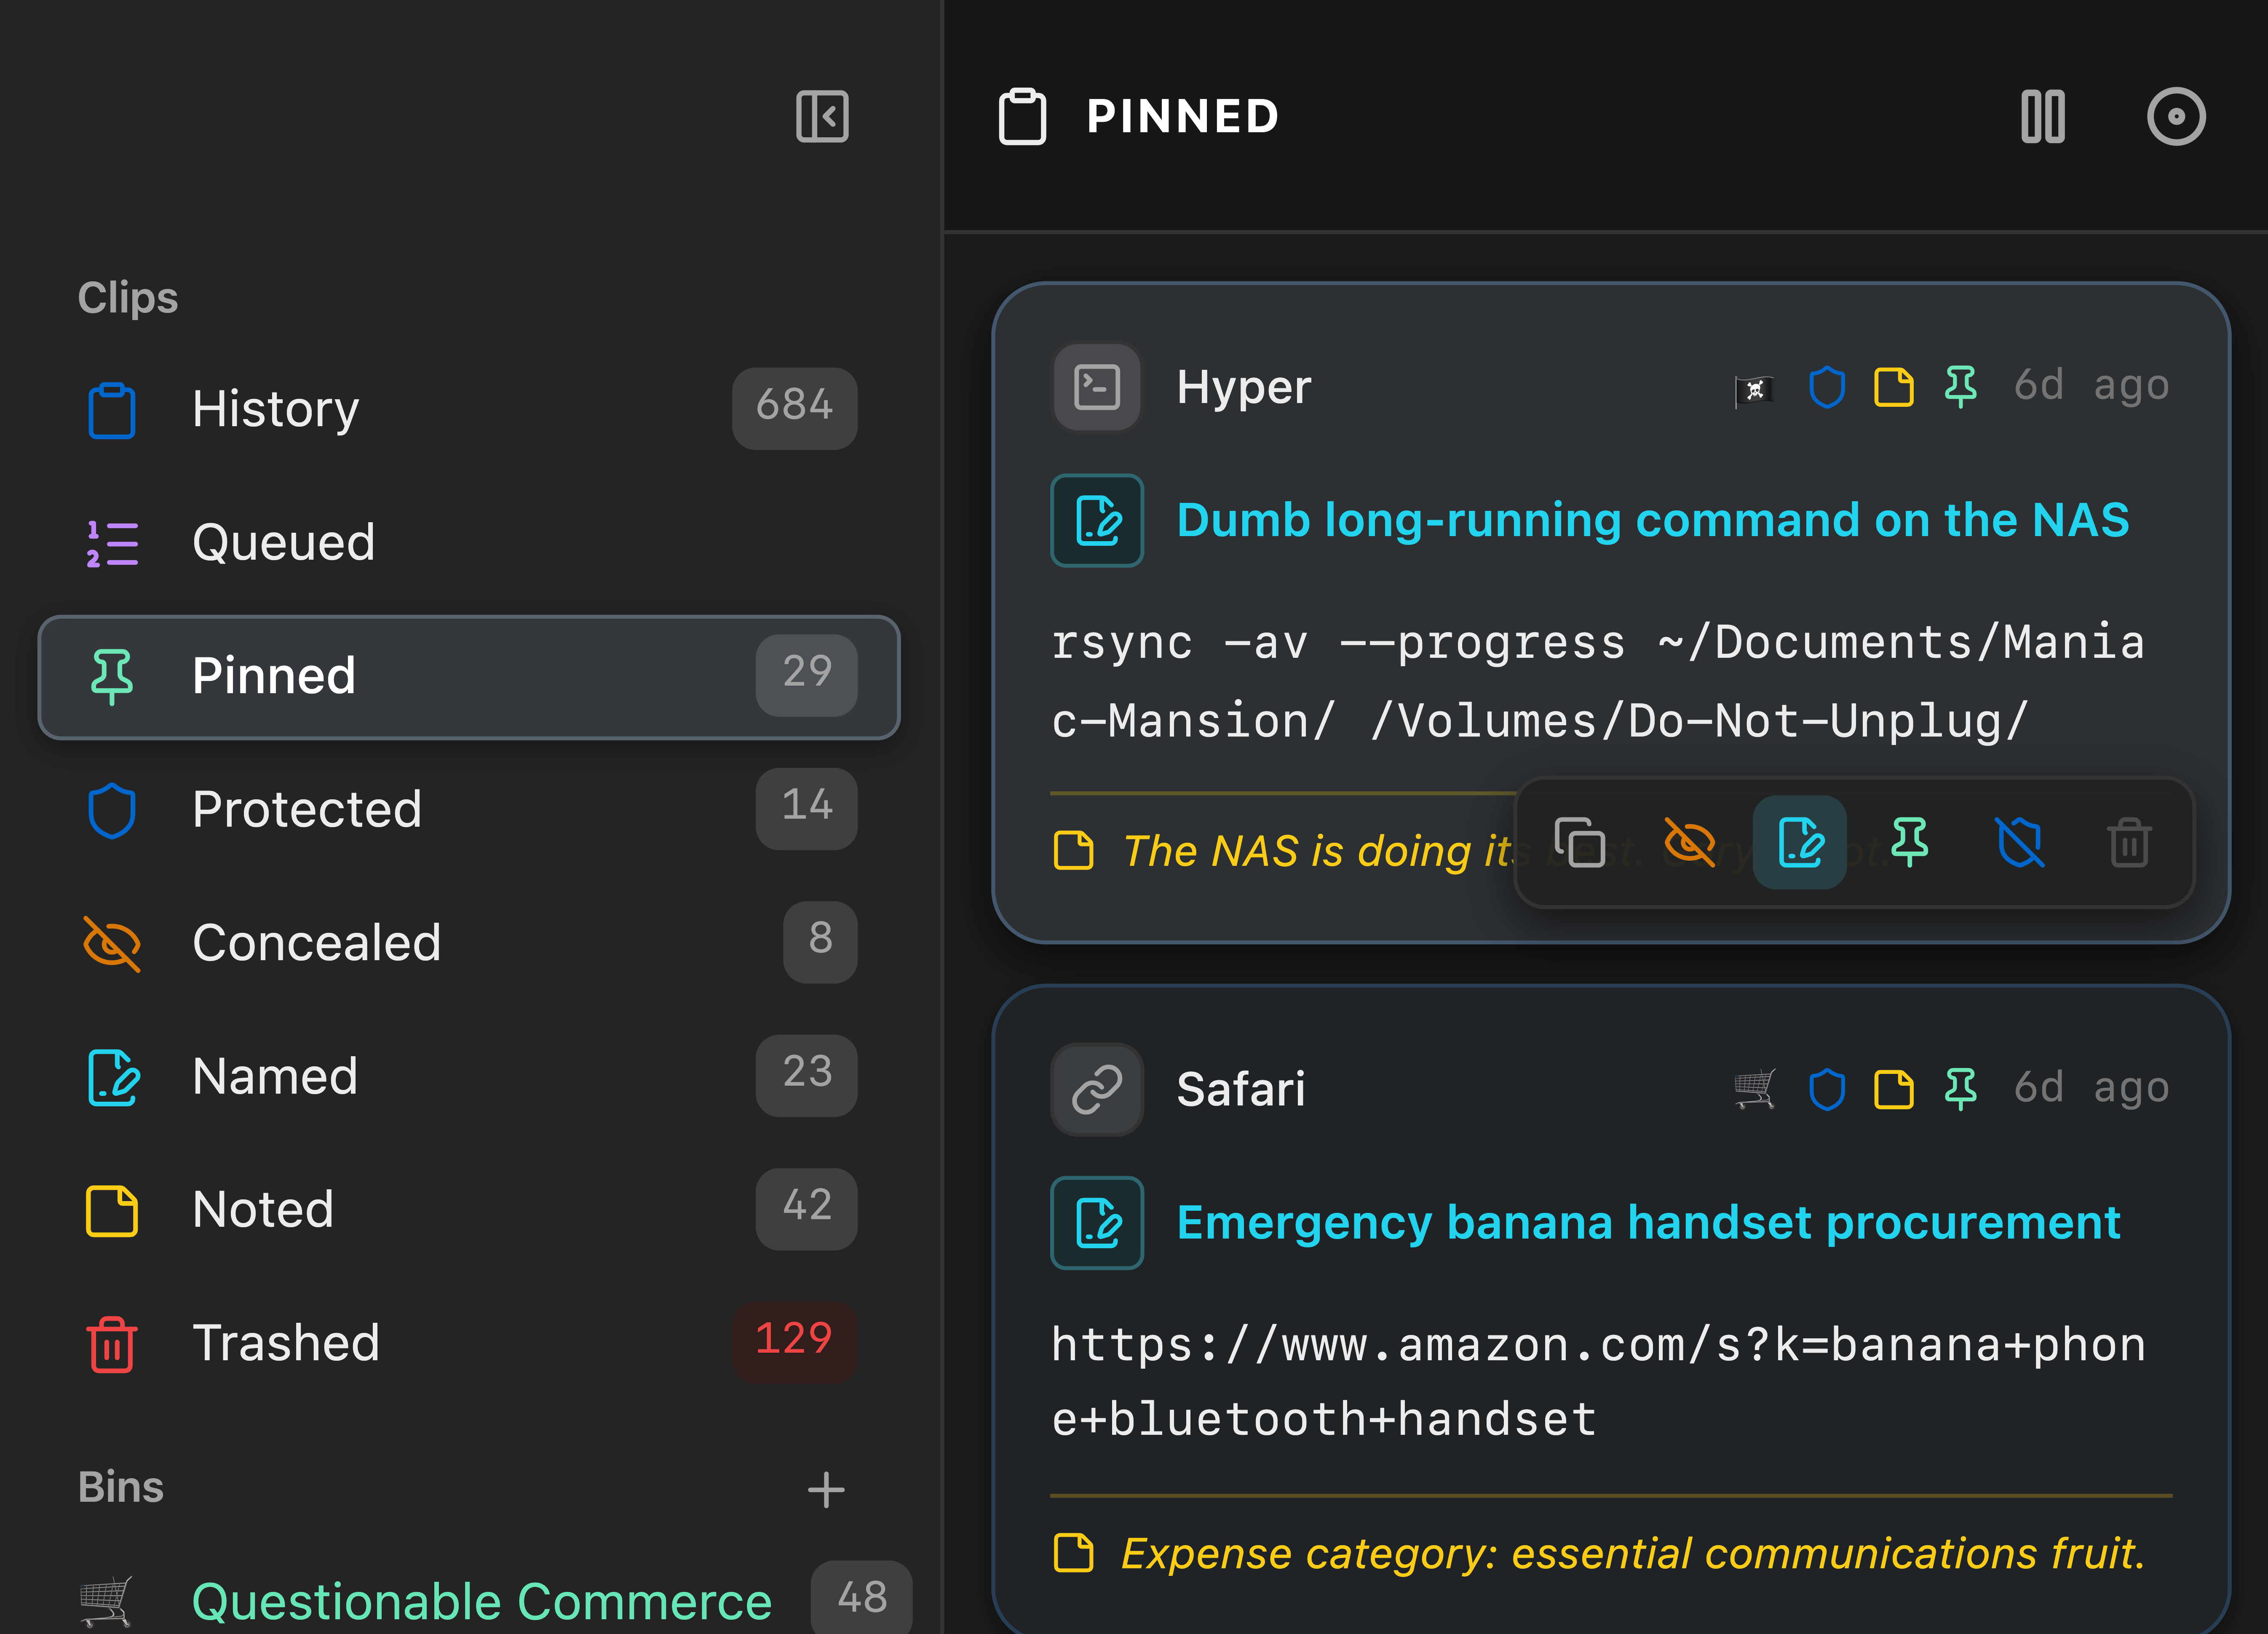The height and width of the screenshot is (1634, 2268).
Task: Click the shield protected badge on Safari clip
Action: tap(1826, 1089)
